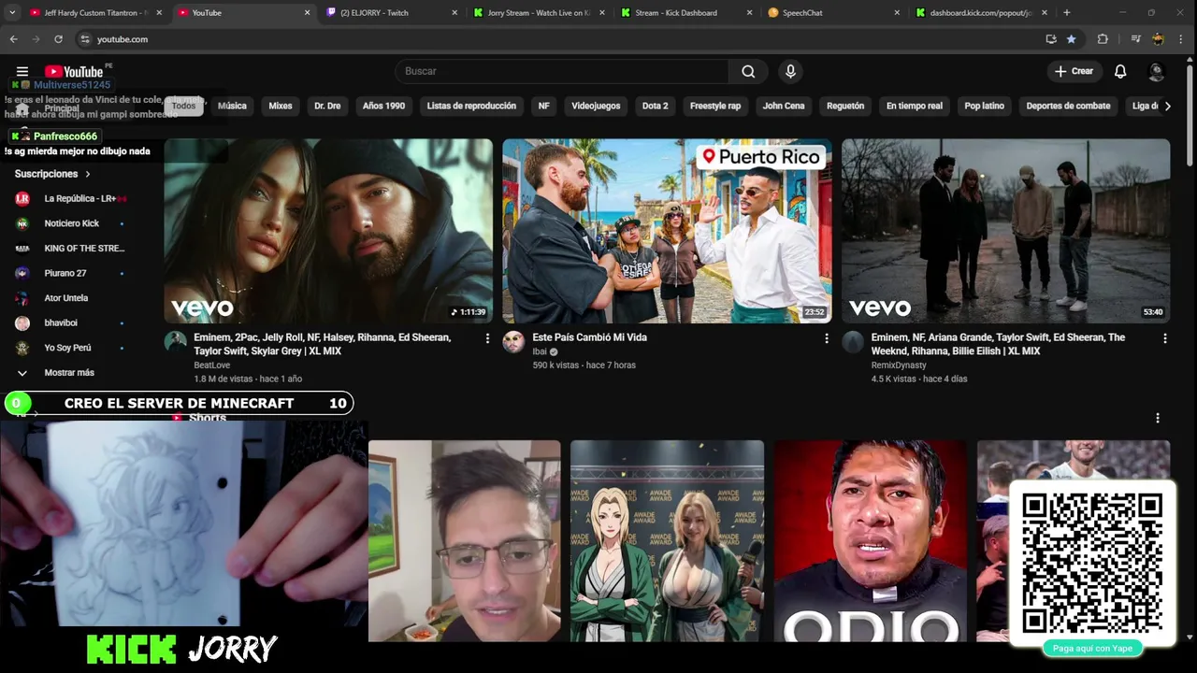The height and width of the screenshot is (673, 1197).
Task: Open the Ator Untela channel icon
Action: (x=22, y=298)
